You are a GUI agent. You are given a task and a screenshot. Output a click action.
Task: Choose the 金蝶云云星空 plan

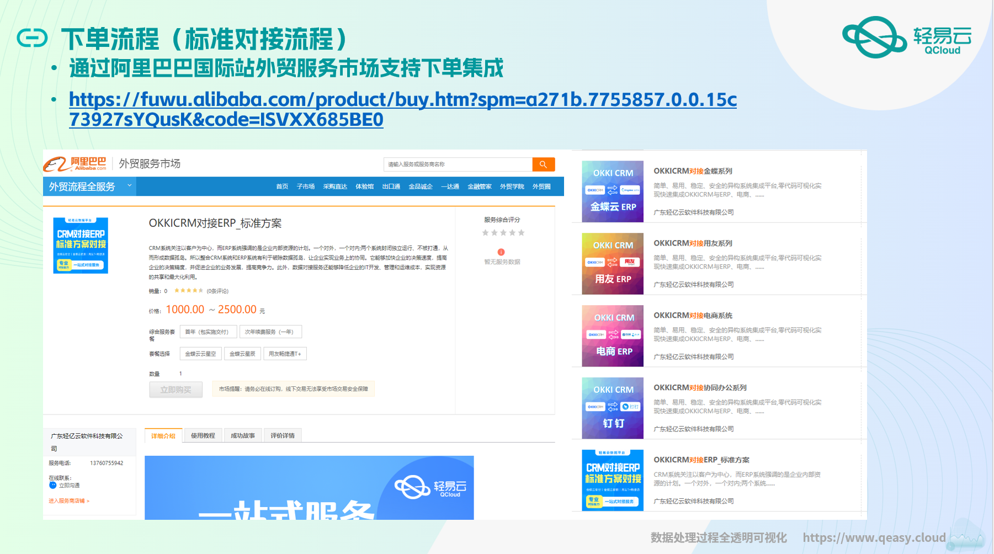pyautogui.click(x=200, y=354)
